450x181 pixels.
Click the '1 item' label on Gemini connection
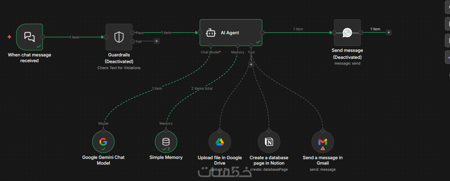(157, 89)
